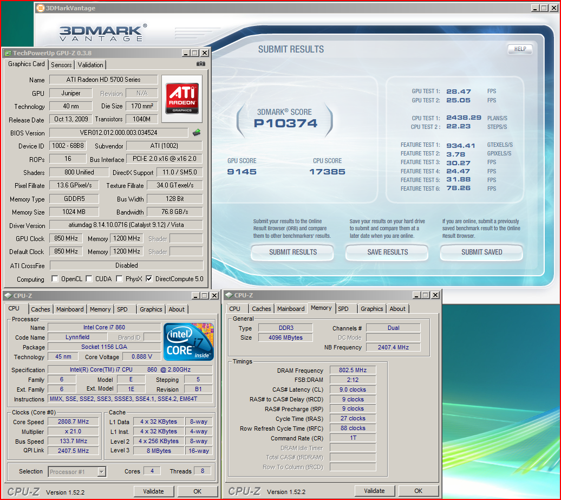Image resolution: width=561 pixels, height=500 pixels.
Task: Click the Command Rate 1T field
Action: 353,438
